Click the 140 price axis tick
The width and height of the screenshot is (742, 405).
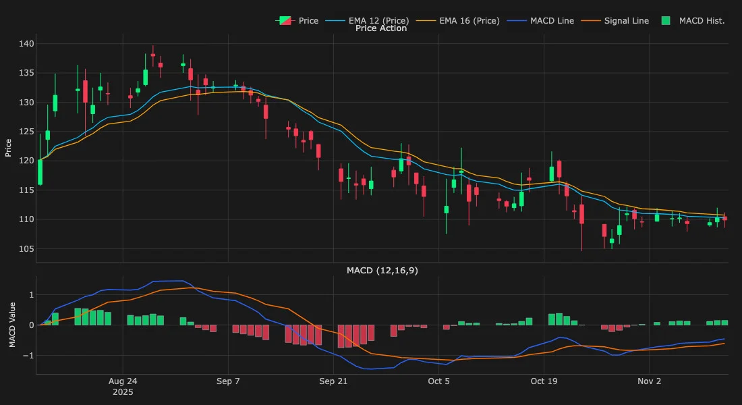26,44
